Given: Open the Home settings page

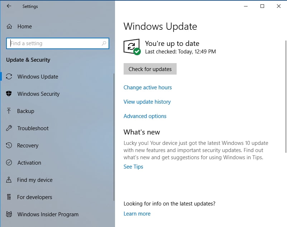Looking at the screenshot, I should [x=24, y=27].
